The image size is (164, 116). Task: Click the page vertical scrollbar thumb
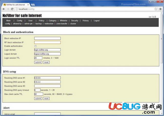tap(161, 39)
